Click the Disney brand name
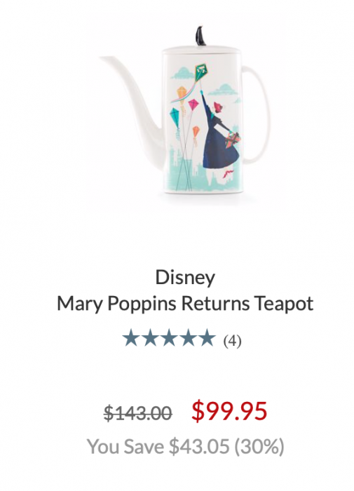354x491 pixels. (x=185, y=278)
